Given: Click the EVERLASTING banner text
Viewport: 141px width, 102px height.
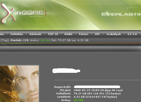Looking at the screenshot, I should [x=121, y=14].
